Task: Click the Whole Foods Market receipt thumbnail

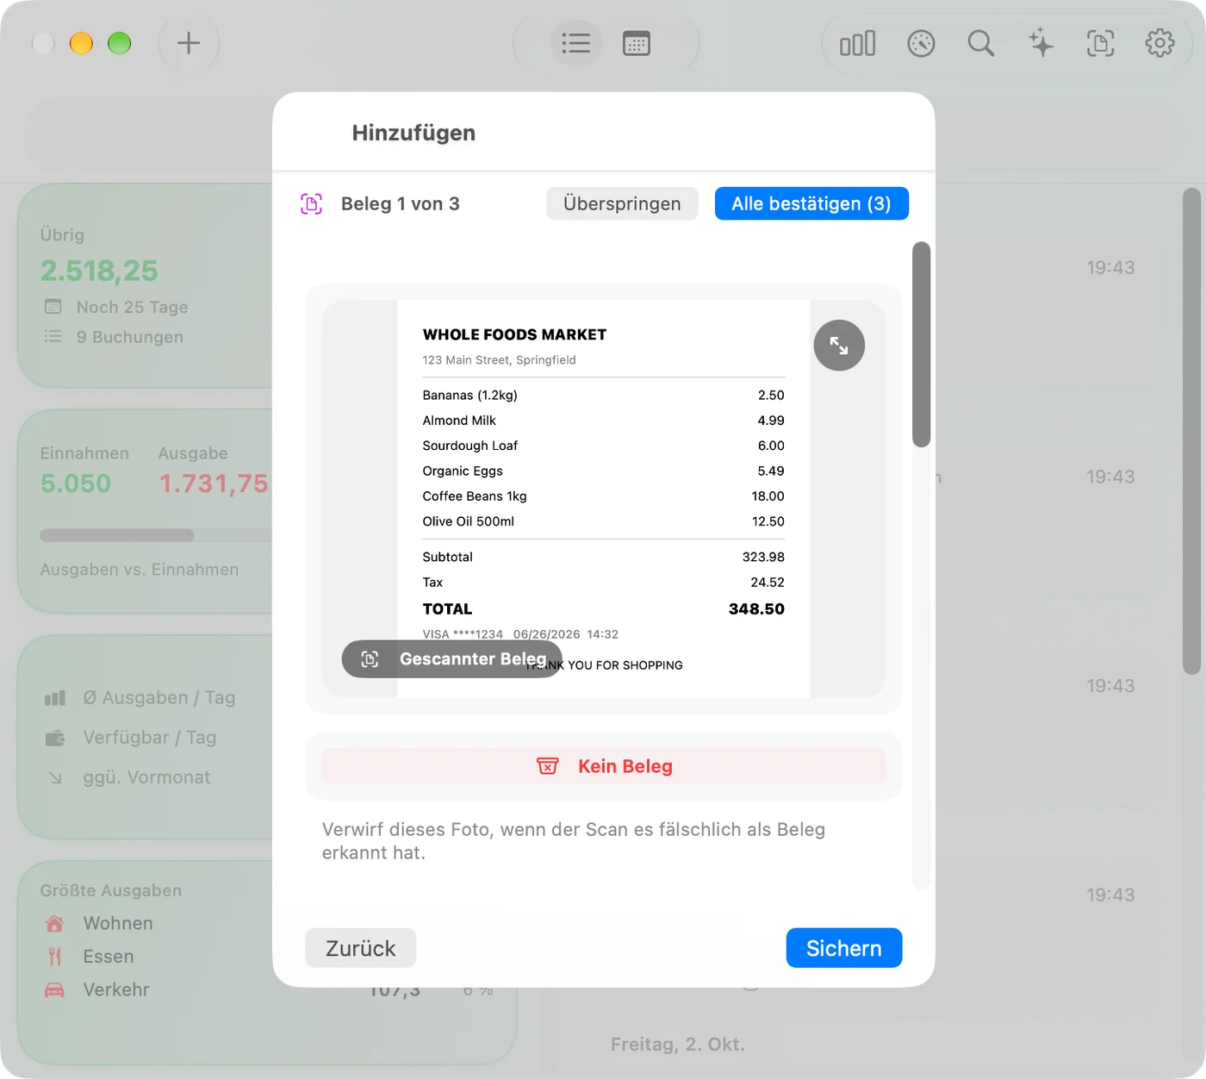Action: click(603, 499)
